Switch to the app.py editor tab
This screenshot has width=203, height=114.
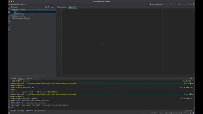tap(73, 7)
